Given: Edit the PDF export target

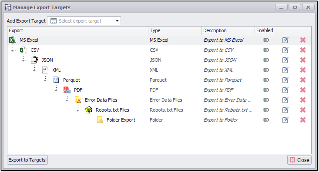Looking at the screenshot, I should [x=285, y=90].
